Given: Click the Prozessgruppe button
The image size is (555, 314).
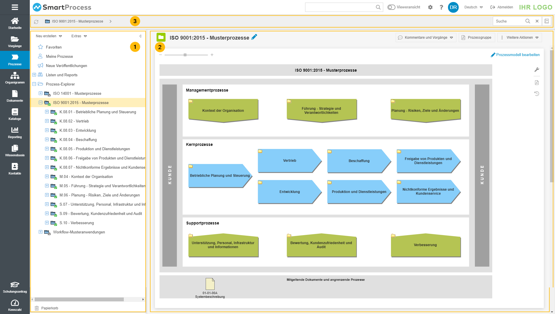Looking at the screenshot, I should coord(477,38).
